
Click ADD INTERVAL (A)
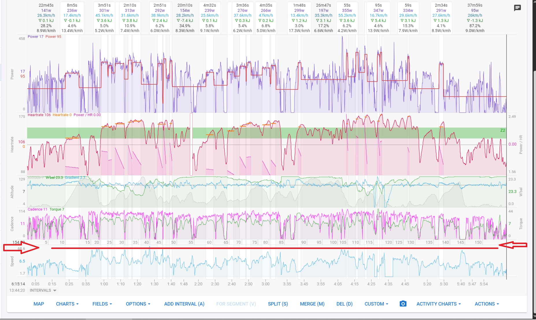[184, 304]
